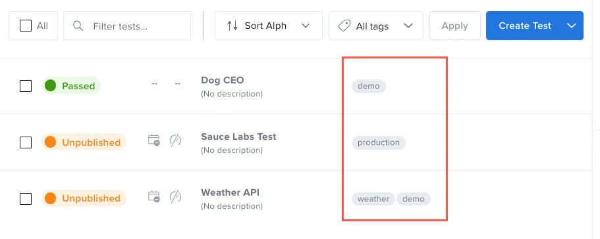The height and width of the screenshot is (239, 600).
Task: Select the Dog CEO test checkbox
Action: click(x=26, y=86)
